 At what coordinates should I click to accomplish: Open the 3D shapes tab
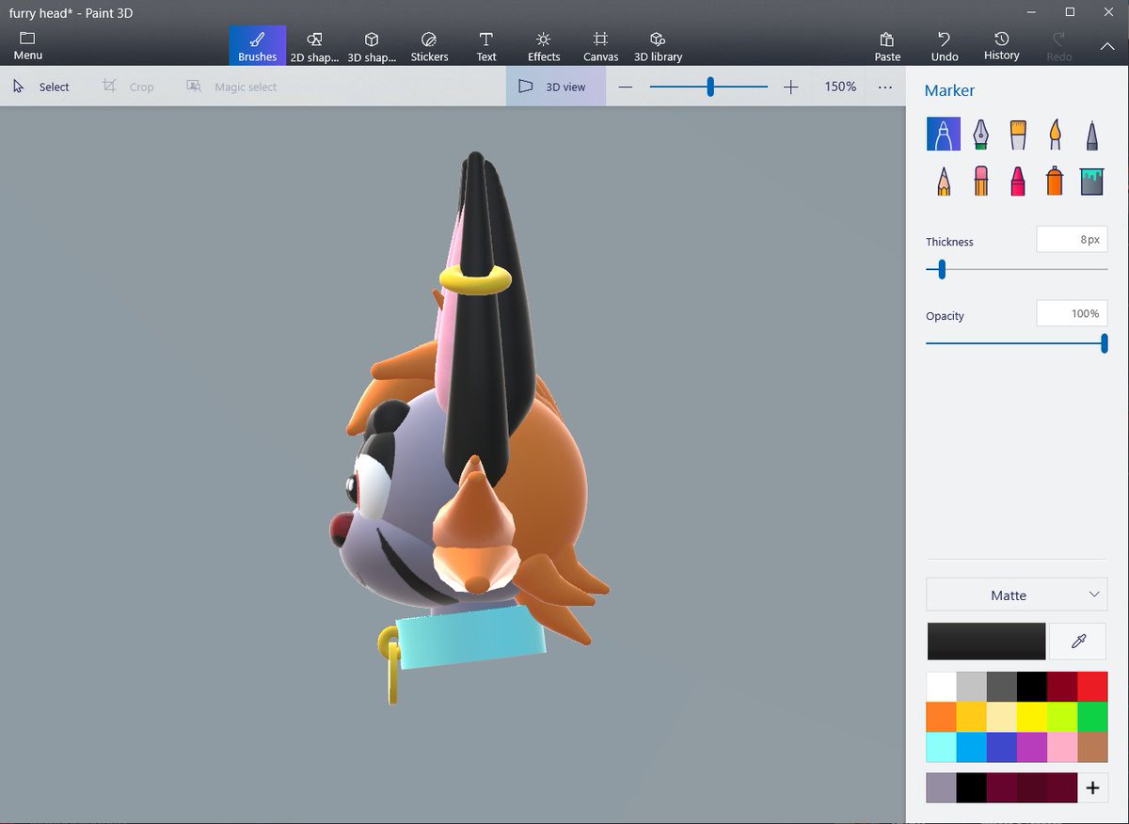tap(372, 45)
